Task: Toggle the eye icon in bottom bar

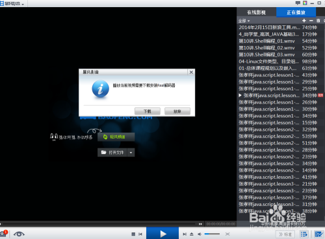Action: tap(19, 234)
